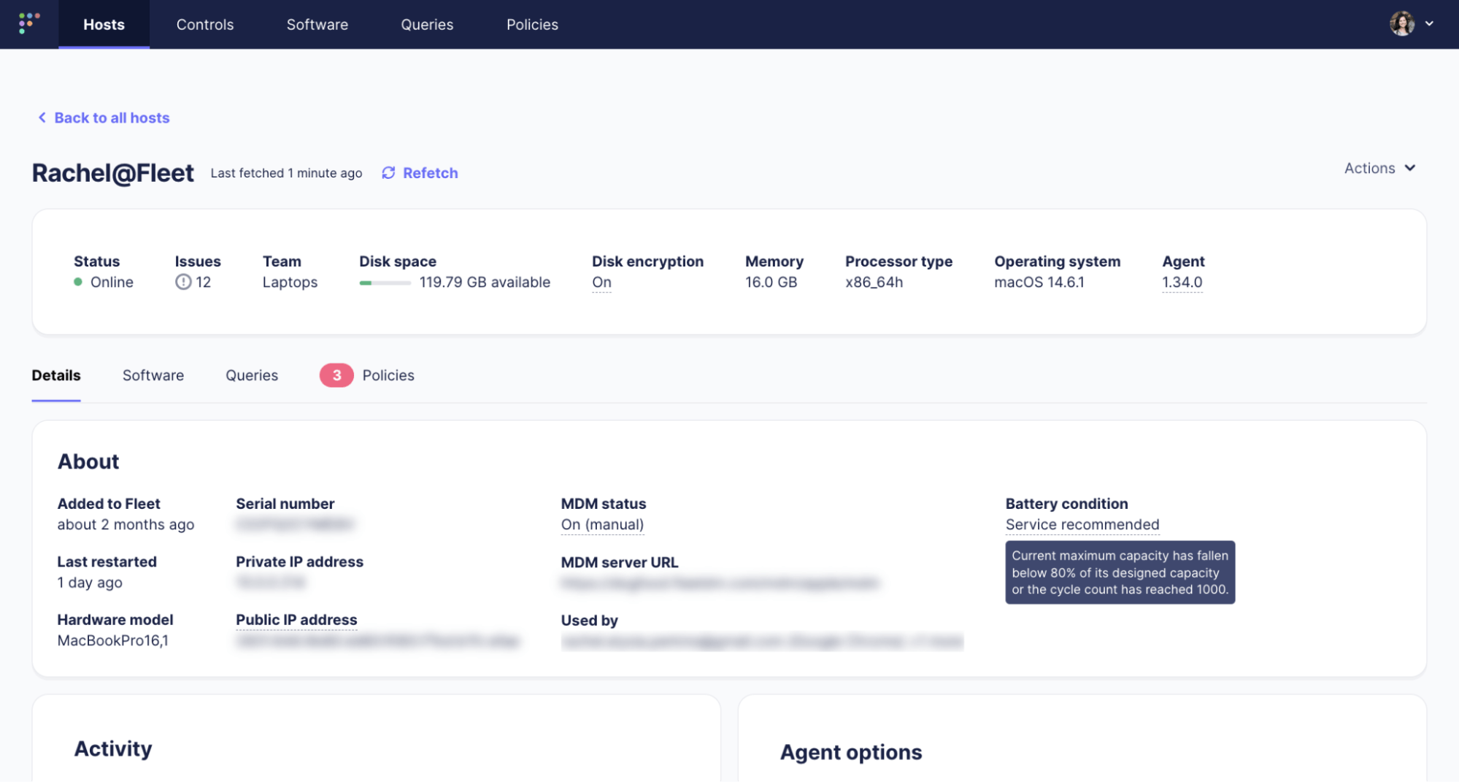Click the Agent version 1.34.0
This screenshot has width=1459, height=782.
click(1182, 282)
